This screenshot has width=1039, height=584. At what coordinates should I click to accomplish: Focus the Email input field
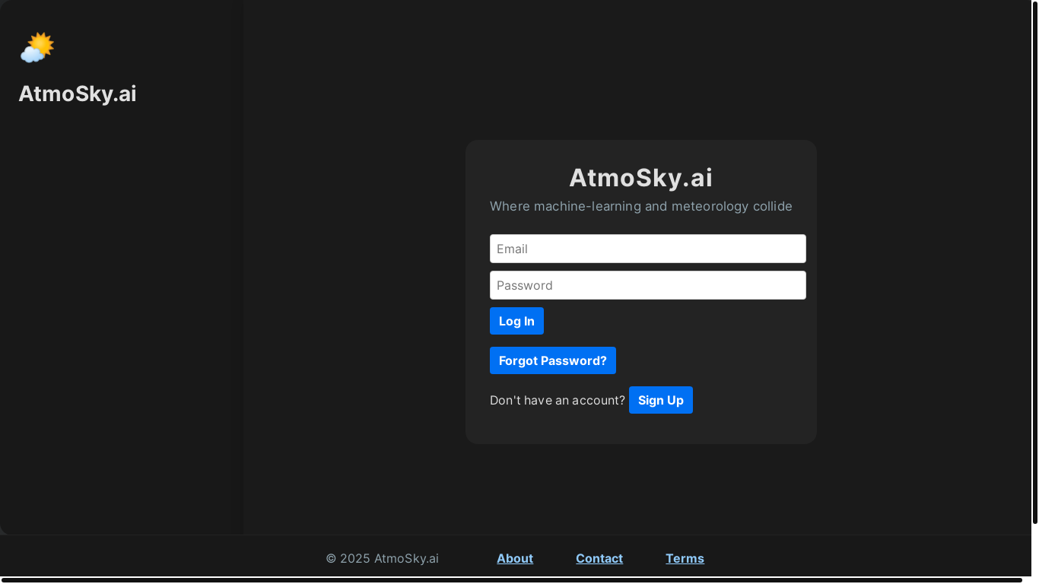click(648, 249)
